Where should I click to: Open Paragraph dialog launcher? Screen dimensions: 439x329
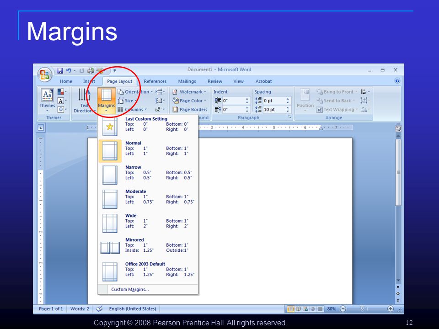point(289,117)
